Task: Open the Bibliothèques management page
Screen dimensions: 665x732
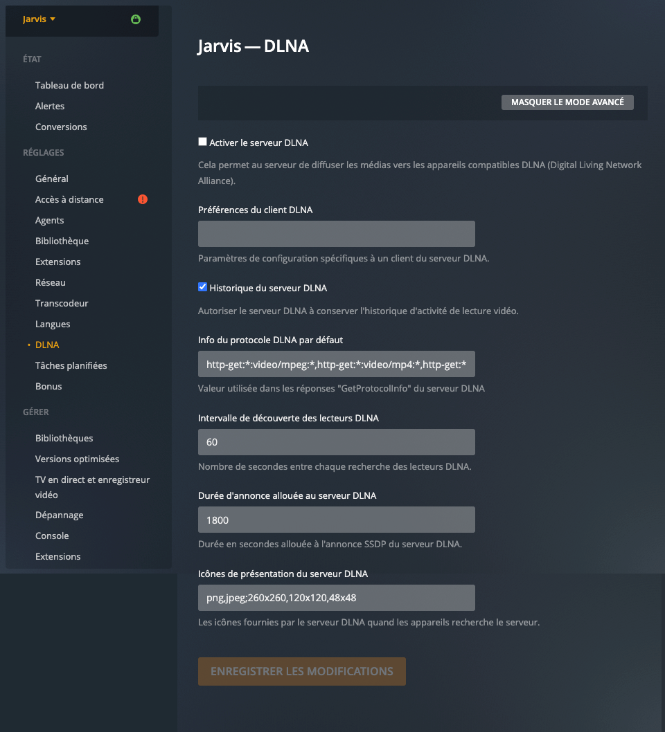Action: click(64, 438)
